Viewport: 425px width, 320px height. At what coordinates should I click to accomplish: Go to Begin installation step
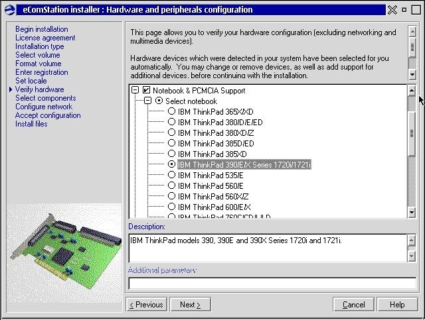[x=42, y=29]
